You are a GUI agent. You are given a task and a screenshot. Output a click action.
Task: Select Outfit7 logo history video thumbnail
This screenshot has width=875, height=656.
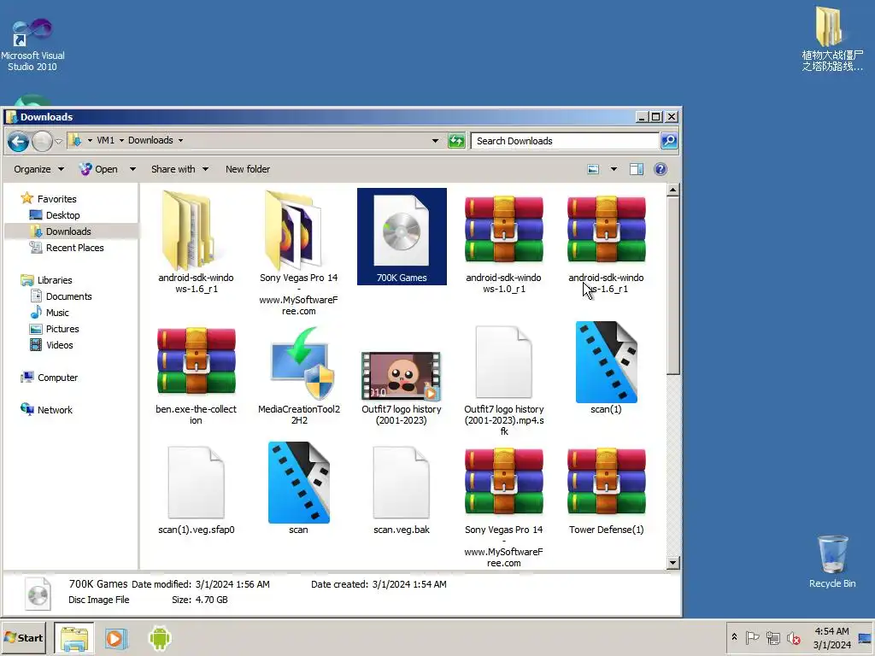coord(402,377)
